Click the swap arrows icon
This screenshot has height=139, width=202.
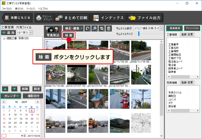click(102, 29)
